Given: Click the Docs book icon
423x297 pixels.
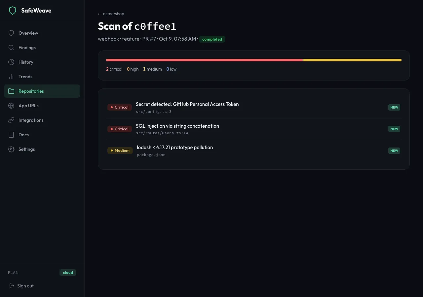Looking at the screenshot, I should point(11,135).
